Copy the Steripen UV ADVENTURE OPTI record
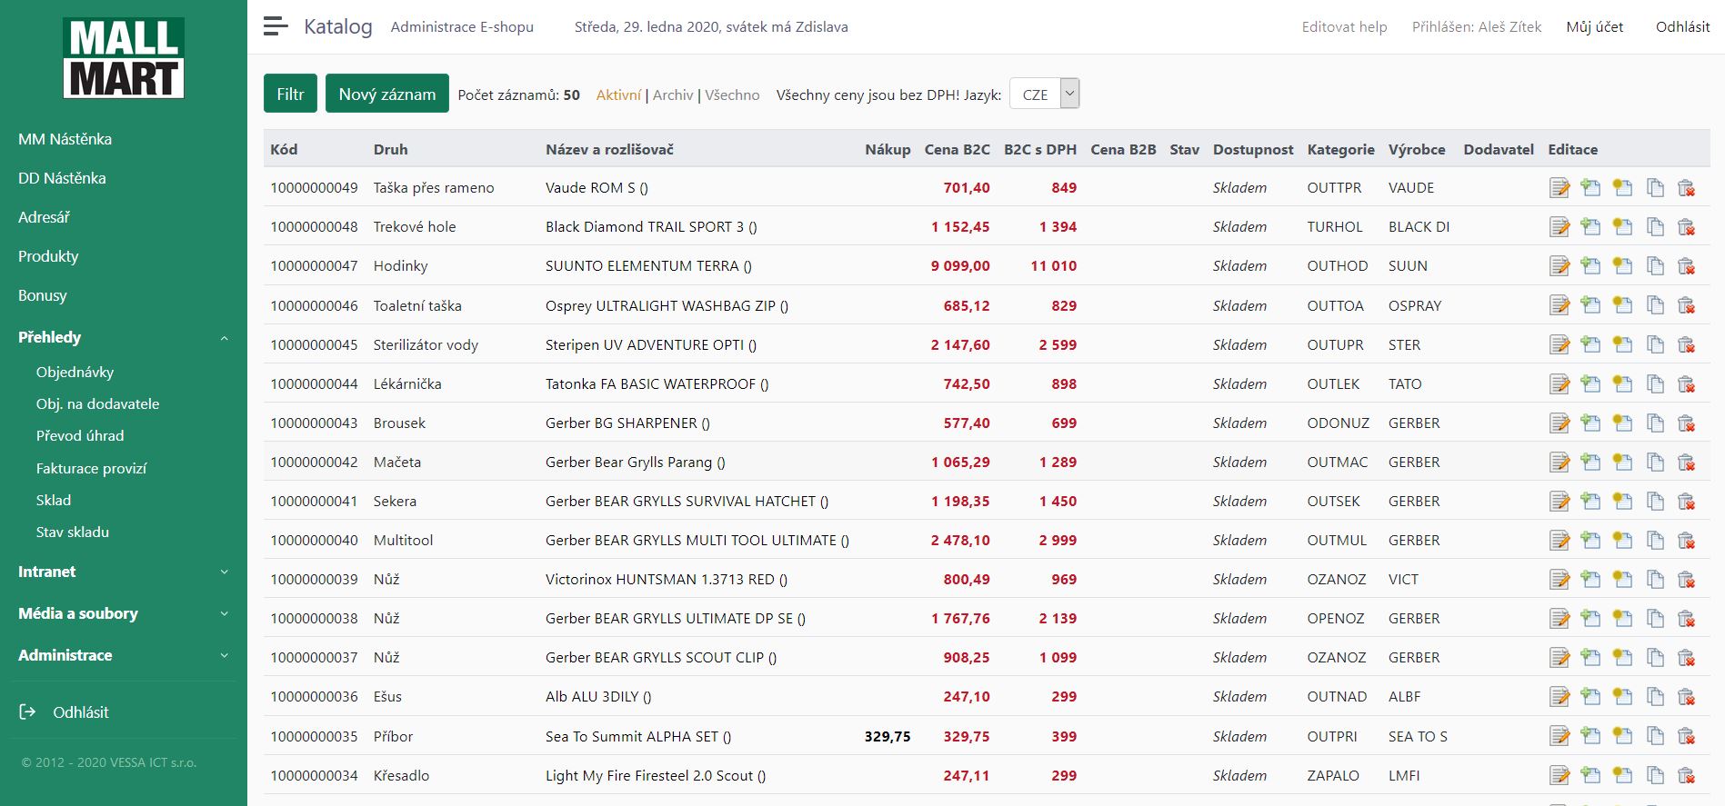Screen dimensions: 1725x806 tap(1655, 344)
